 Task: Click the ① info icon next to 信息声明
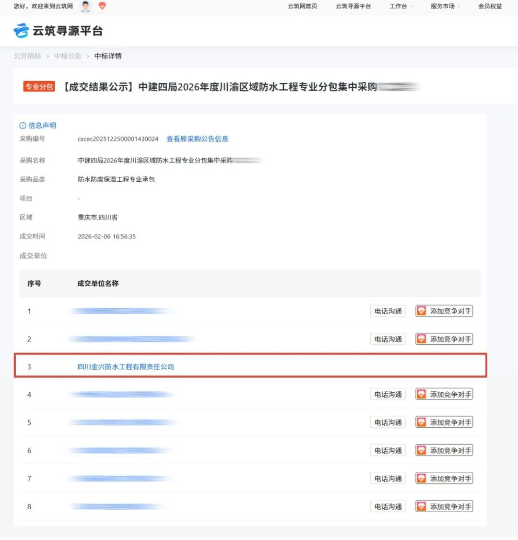[23, 125]
